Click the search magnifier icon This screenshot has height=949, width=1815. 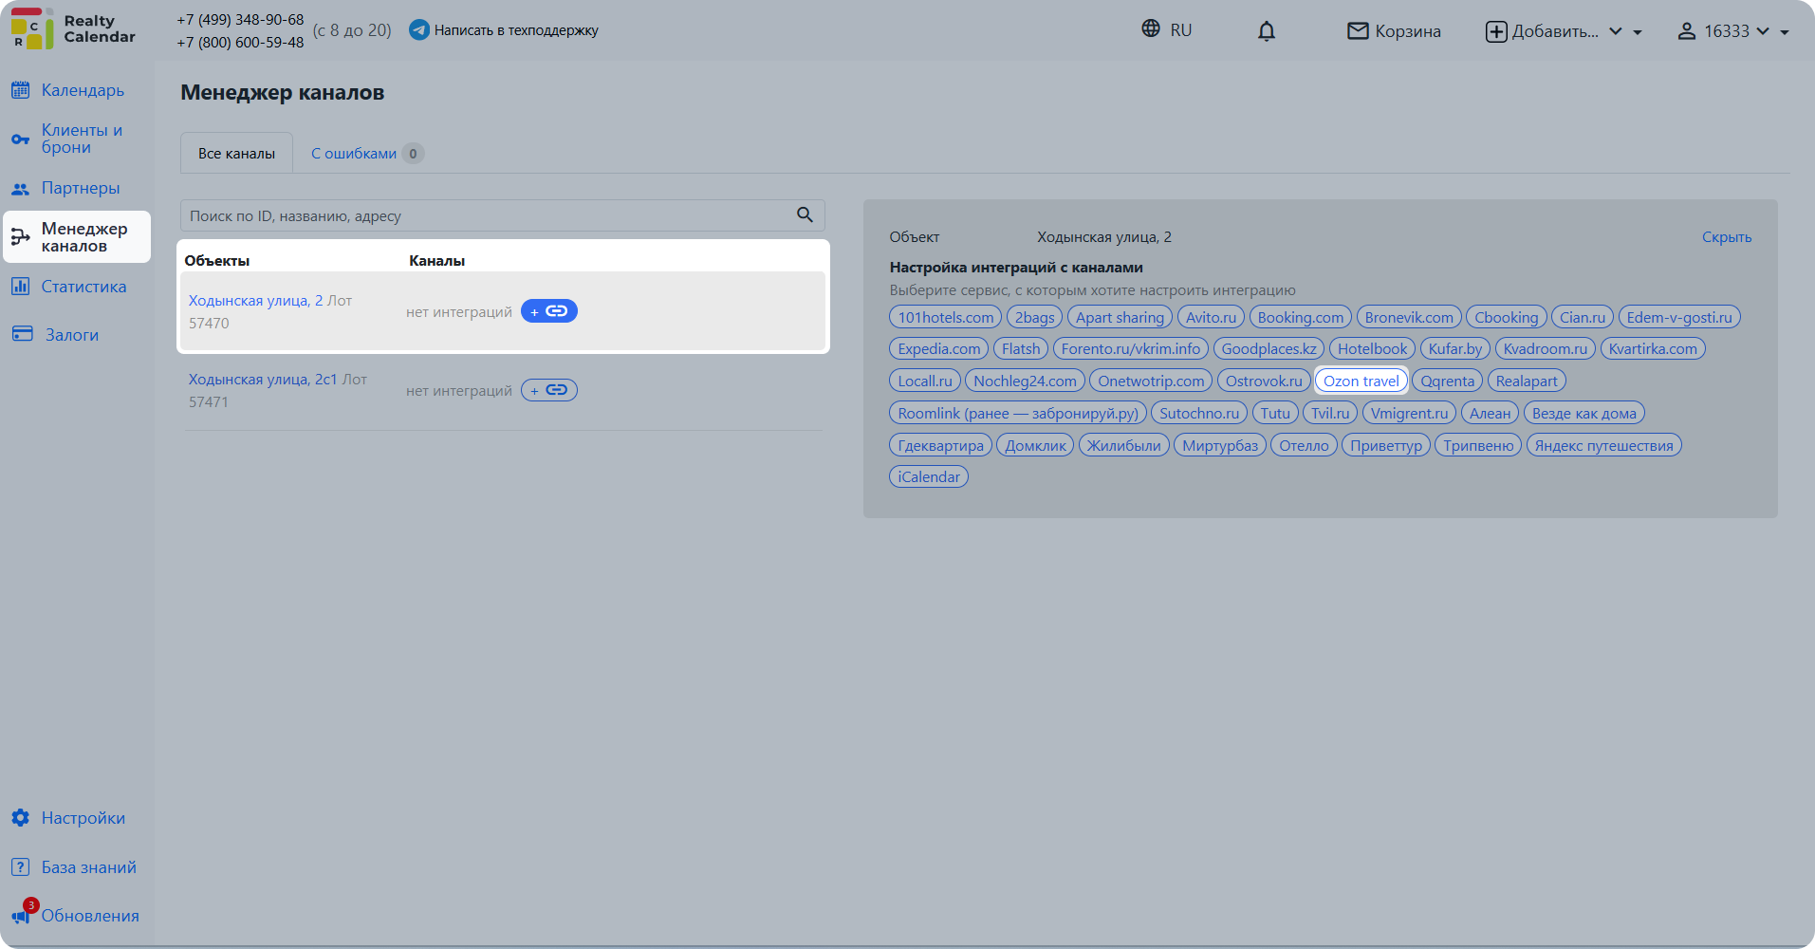(x=805, y=215)
